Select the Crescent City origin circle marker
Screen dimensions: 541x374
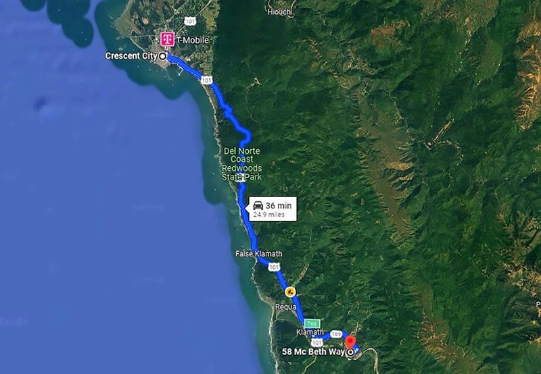coord(162,56)
